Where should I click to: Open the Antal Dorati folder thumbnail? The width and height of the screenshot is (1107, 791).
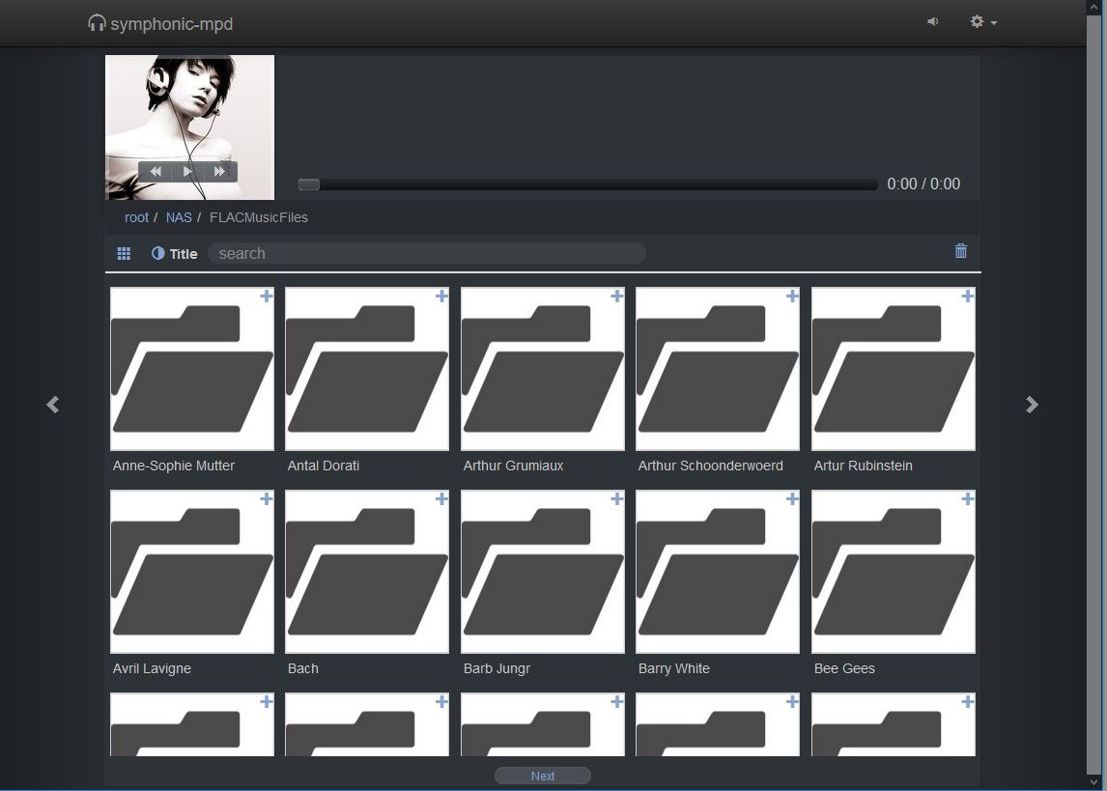(367, 369)
